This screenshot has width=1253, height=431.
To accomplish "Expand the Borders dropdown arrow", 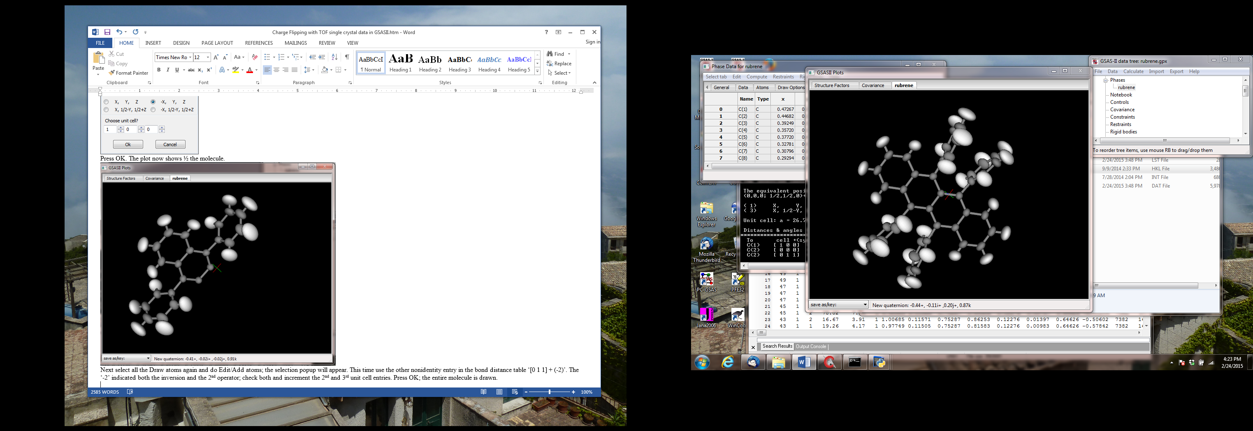I will [x=346, y=70].
